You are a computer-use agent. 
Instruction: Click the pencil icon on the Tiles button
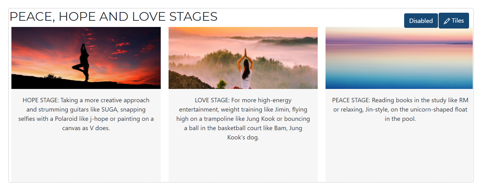click(x=447, y=21)
